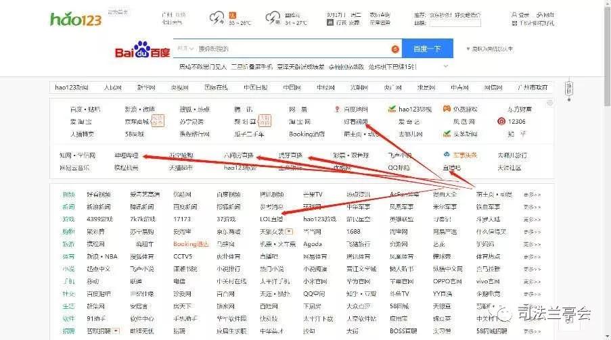Image resolution: width=611 pixels, height=340 pixels.
Task: Open the hao123游戏 link
Action: pos(319,219)
